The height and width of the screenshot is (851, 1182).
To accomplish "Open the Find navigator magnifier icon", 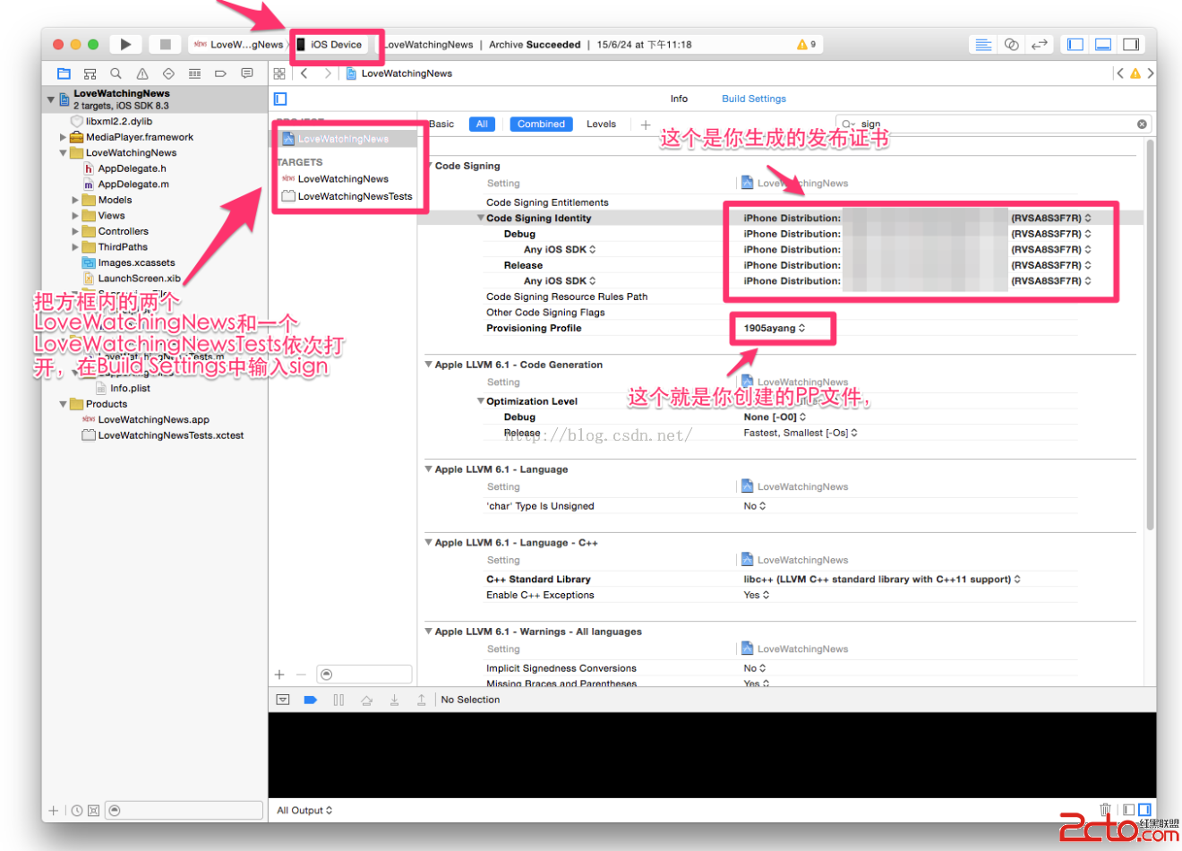I will click(x=116, y=73).
